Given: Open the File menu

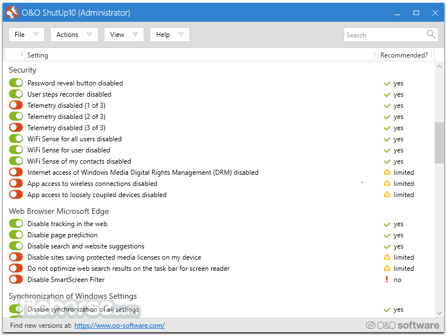Looking at the screenshot, I should click(x=26, y=35).
